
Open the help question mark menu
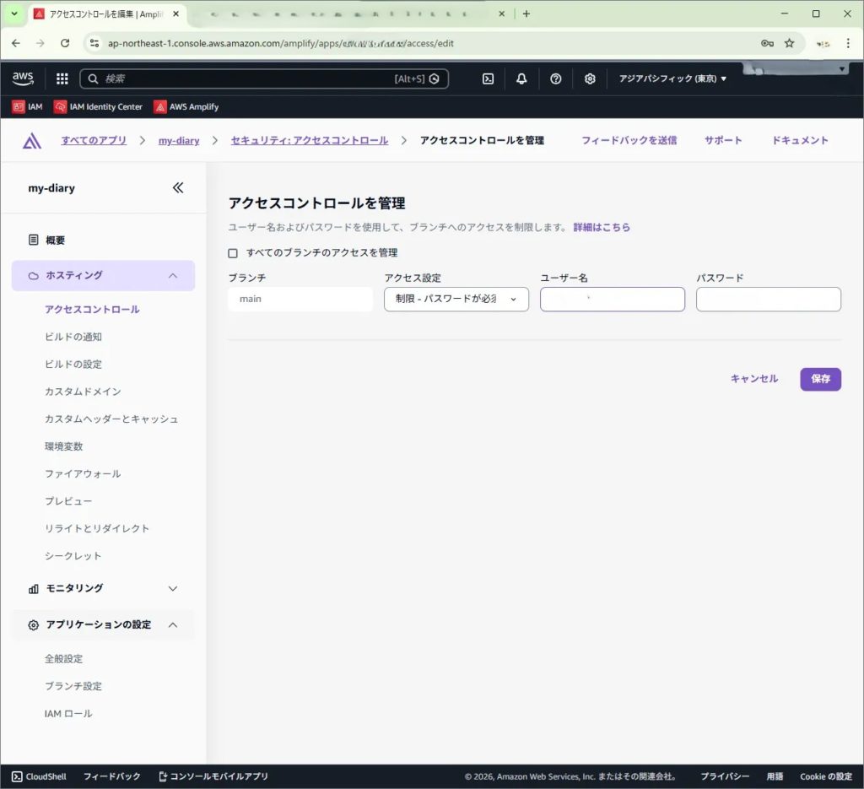[x=555, y=78]
